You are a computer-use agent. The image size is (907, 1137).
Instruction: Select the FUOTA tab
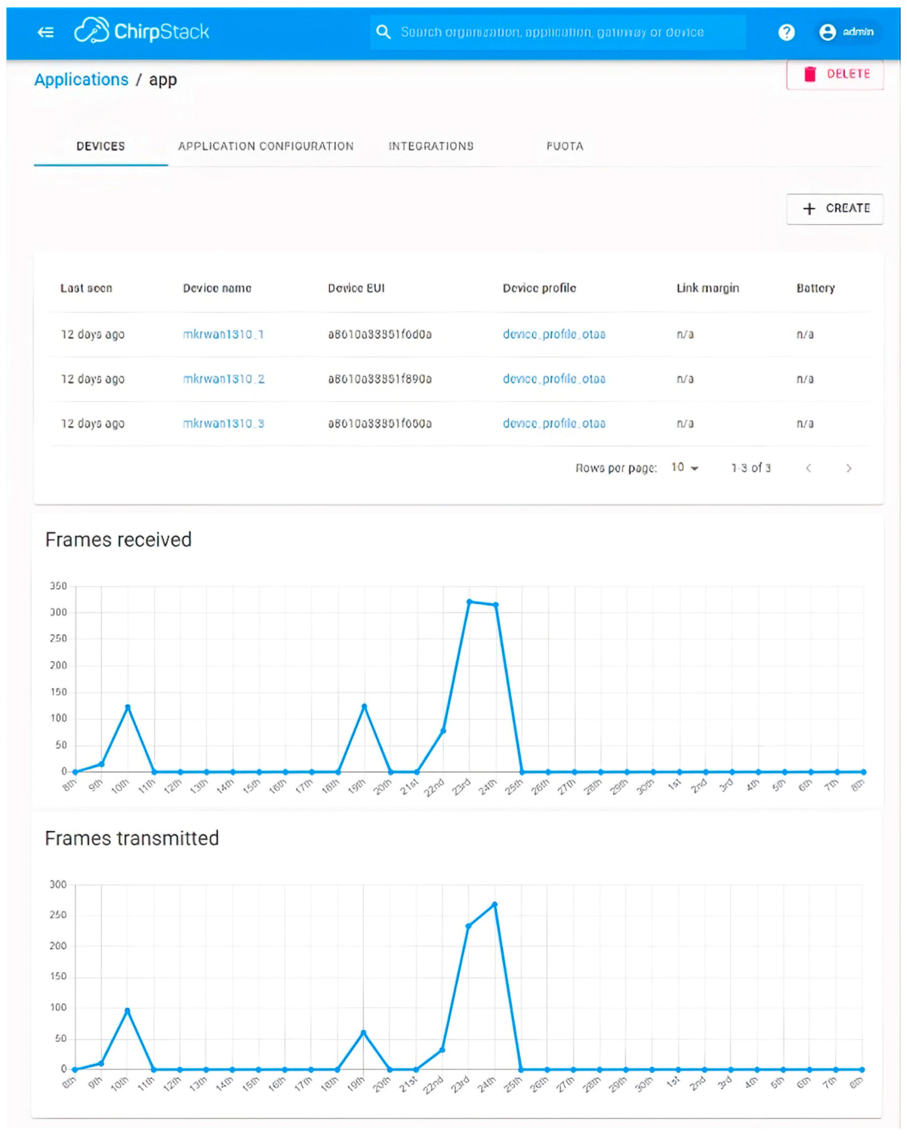pos(564,146)
